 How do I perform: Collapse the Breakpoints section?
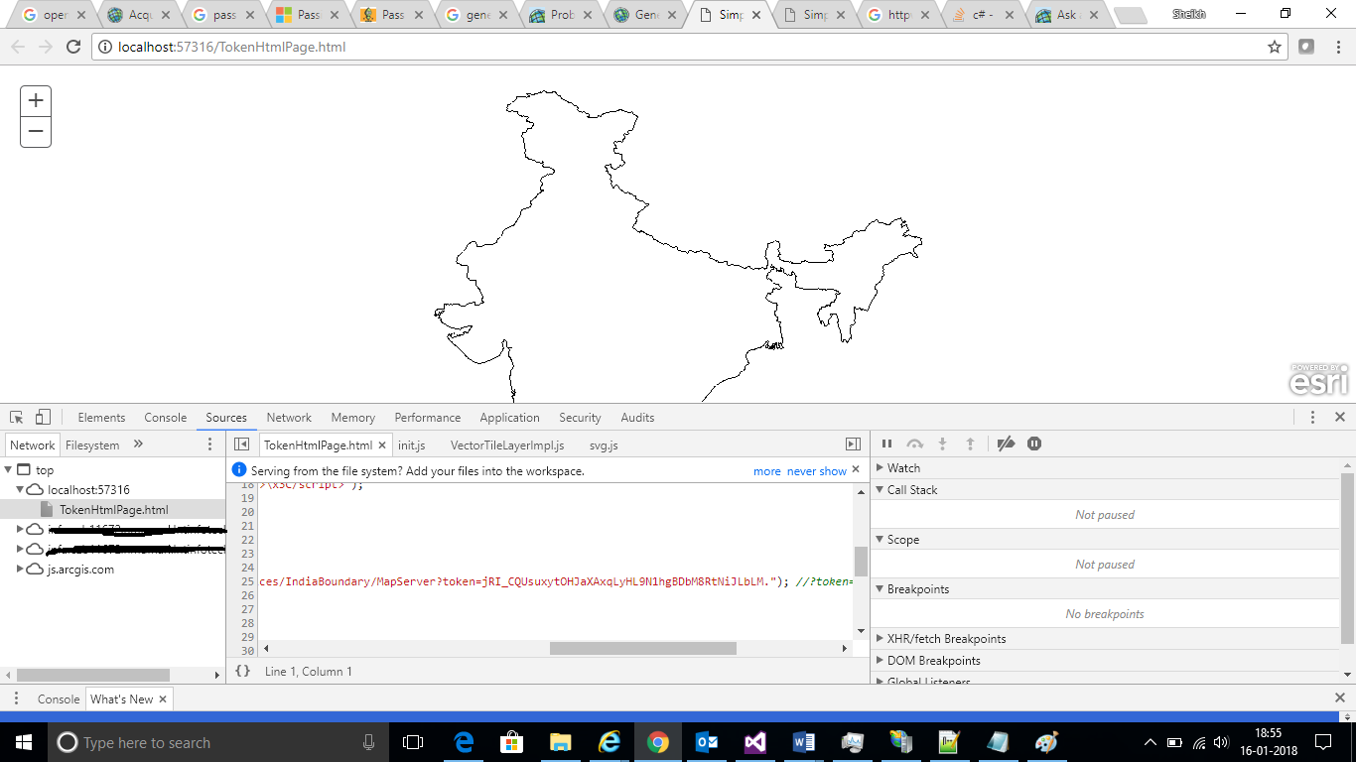coord(880,589)
